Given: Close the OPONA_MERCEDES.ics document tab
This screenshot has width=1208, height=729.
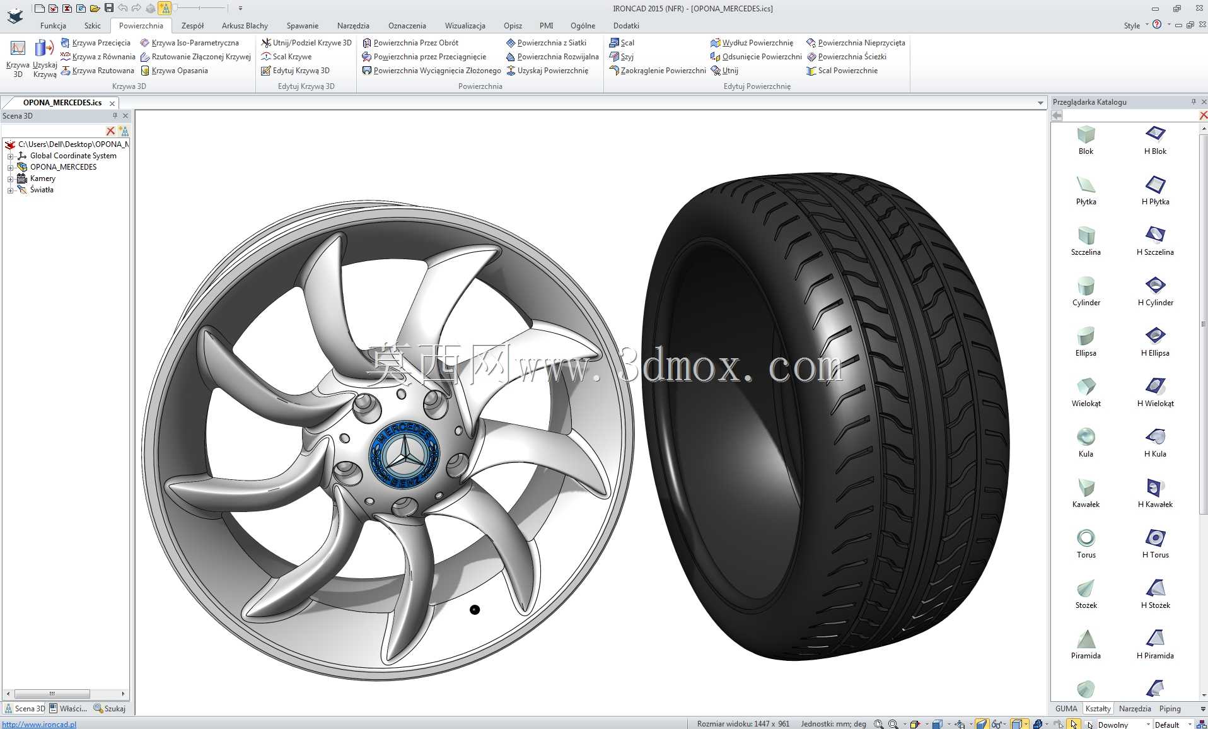Looking at the screenshot, I should click(x=112, y=103).
